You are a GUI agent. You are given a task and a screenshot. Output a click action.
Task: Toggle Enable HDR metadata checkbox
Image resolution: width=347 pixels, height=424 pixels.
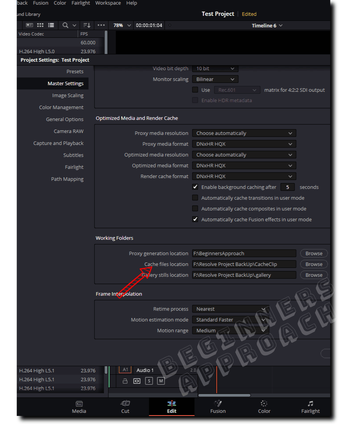(195, 100)
